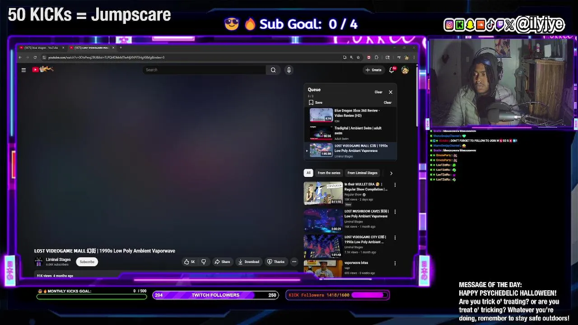
Task: Click the streamer webcam feed
Action: pyautogui.click(x=501, y=83)
